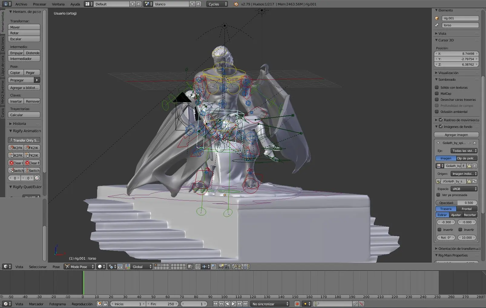Open viewport shading mode selector

(x=101, y=267)
